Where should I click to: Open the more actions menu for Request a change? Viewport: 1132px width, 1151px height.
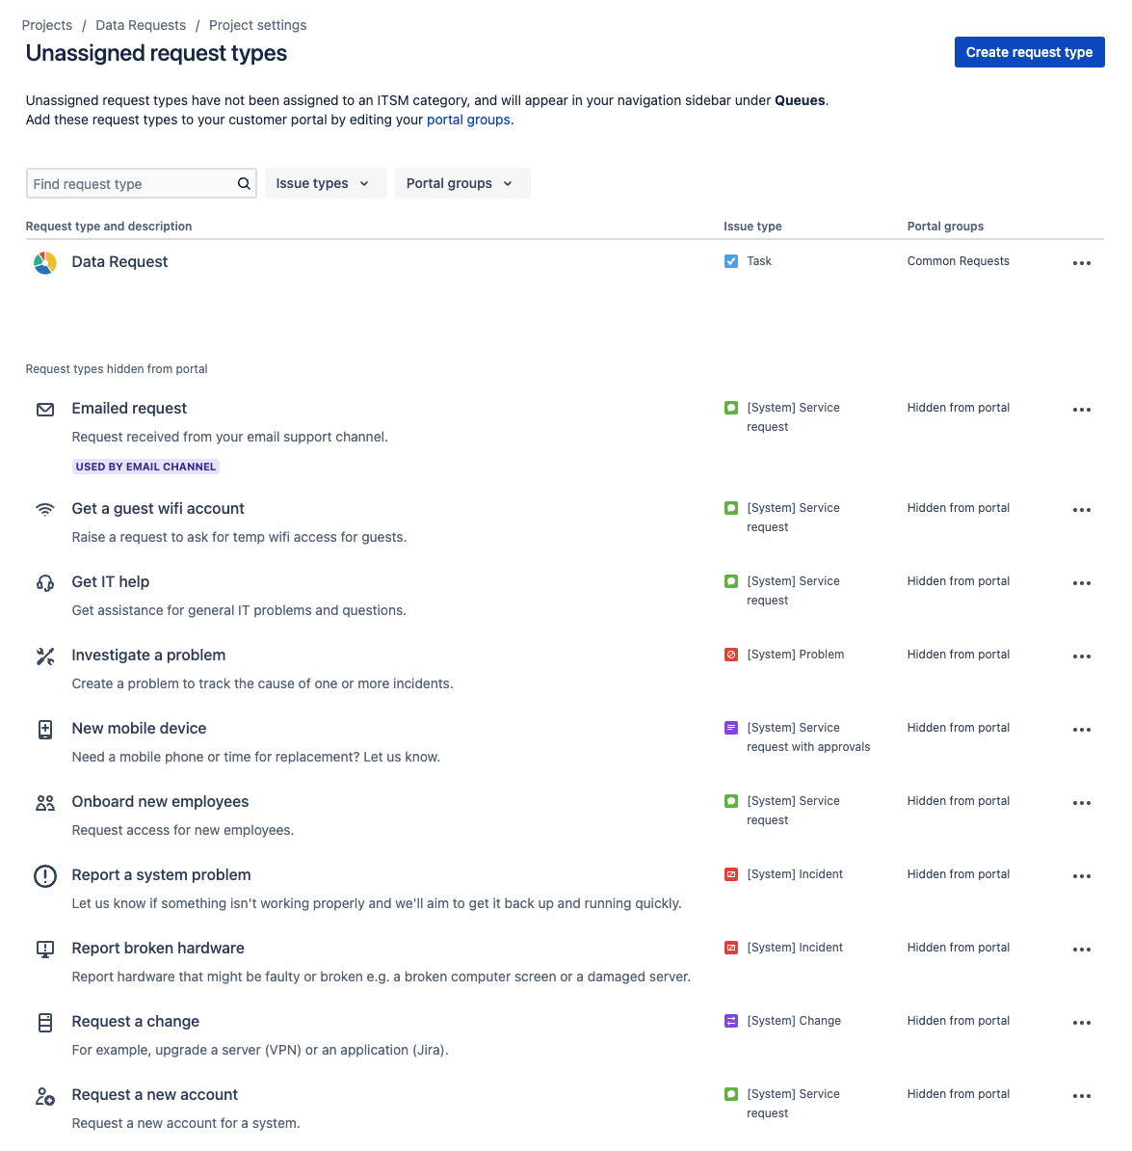coord(1081,1023)
